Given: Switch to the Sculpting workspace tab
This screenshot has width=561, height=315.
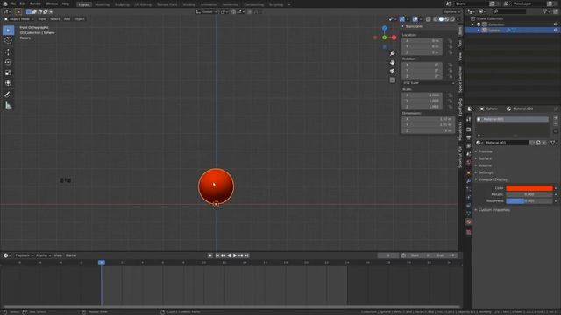Looking at the screenshot, I should [122, 4].
